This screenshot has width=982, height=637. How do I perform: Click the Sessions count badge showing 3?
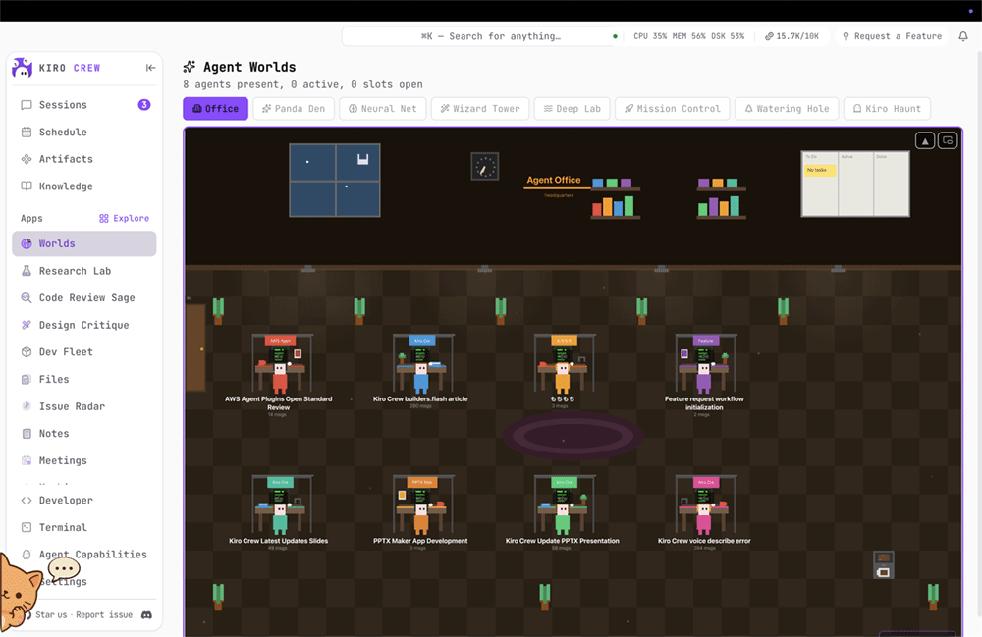(x=144, y=104)
